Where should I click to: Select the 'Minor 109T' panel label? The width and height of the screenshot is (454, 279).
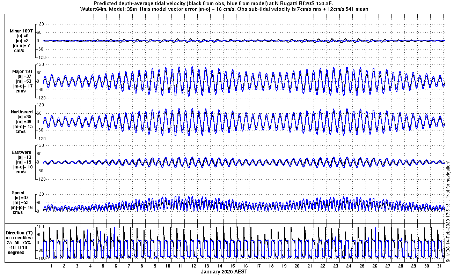[x=21, y=31]
